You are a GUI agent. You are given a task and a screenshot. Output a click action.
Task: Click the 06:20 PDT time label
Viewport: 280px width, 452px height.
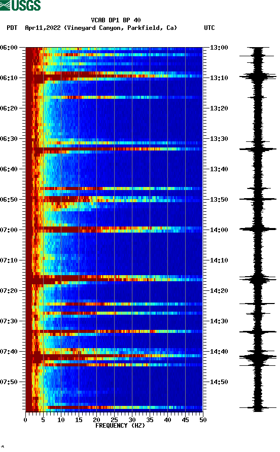click(9, 108)
